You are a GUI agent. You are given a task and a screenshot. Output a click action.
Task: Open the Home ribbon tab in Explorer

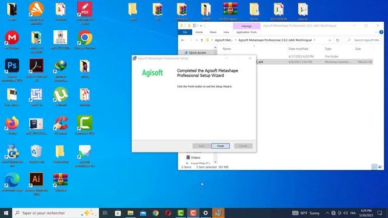click(199, 32)
